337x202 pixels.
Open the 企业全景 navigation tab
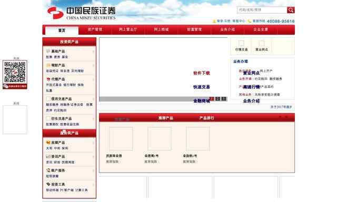[x=261, y=29]
